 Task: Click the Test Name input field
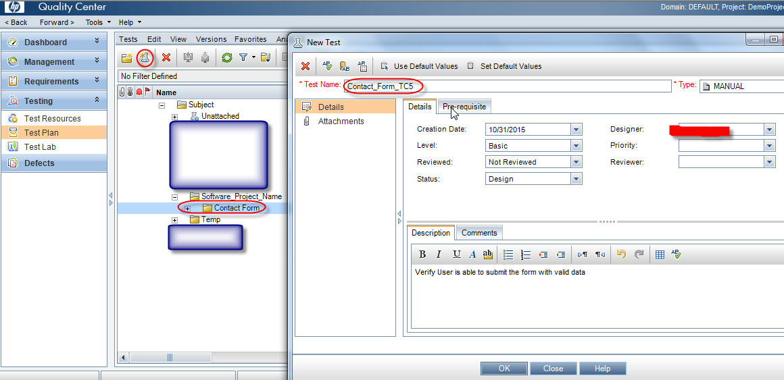tap(508, 86)
